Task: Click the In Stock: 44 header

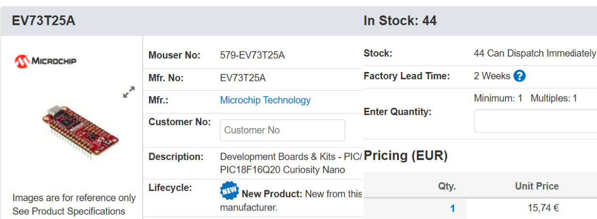Action: 400,21
